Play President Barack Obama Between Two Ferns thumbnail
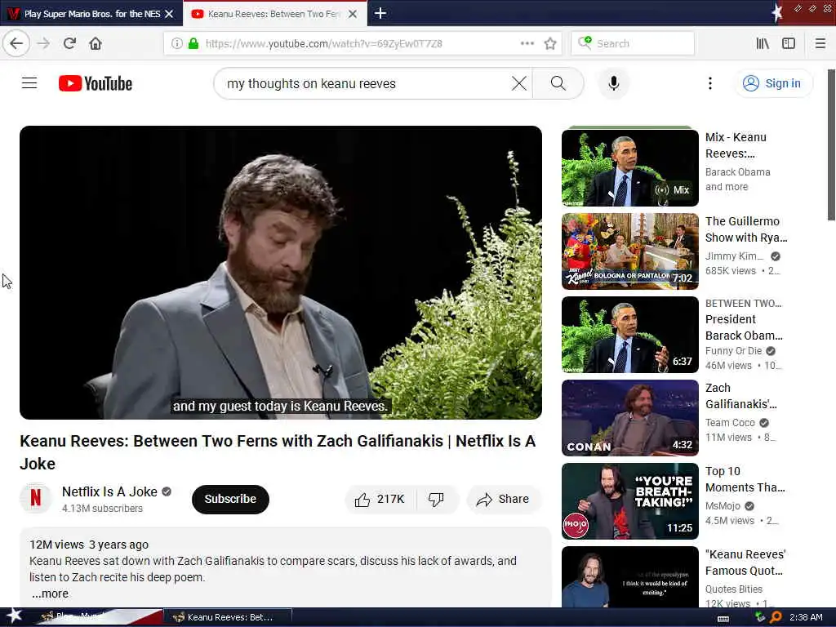Image resolution: width=836 pixels, height=627 pixels. tap(629, 334)
